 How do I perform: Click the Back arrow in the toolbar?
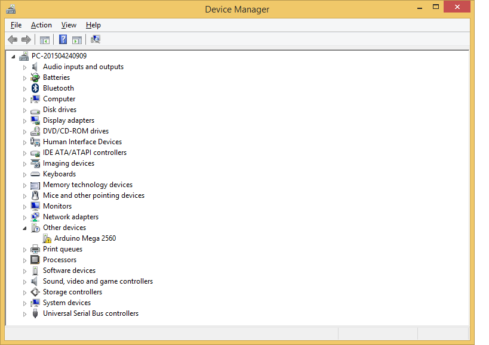tap(13, 40)
